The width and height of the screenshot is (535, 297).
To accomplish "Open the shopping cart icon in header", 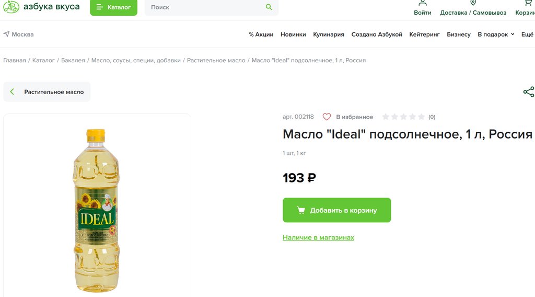I will 528,3.
